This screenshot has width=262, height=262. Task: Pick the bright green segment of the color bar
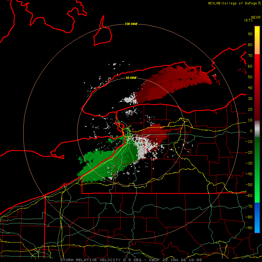tap(257, 192)
